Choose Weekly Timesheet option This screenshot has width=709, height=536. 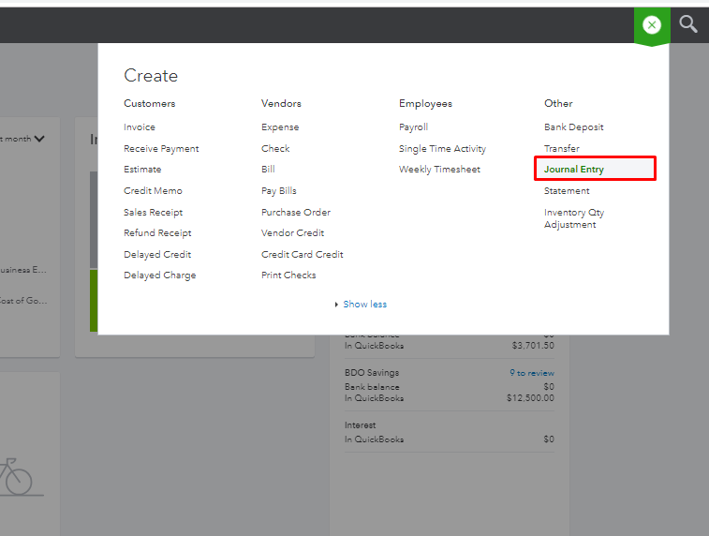click(x=439, y=170)
